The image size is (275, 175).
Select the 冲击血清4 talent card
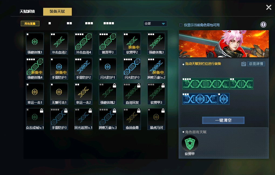[x=83, y=43]
